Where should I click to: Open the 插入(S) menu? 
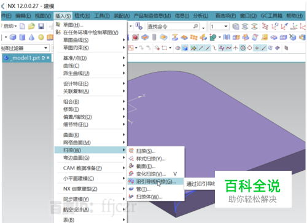tap(63, 16)
